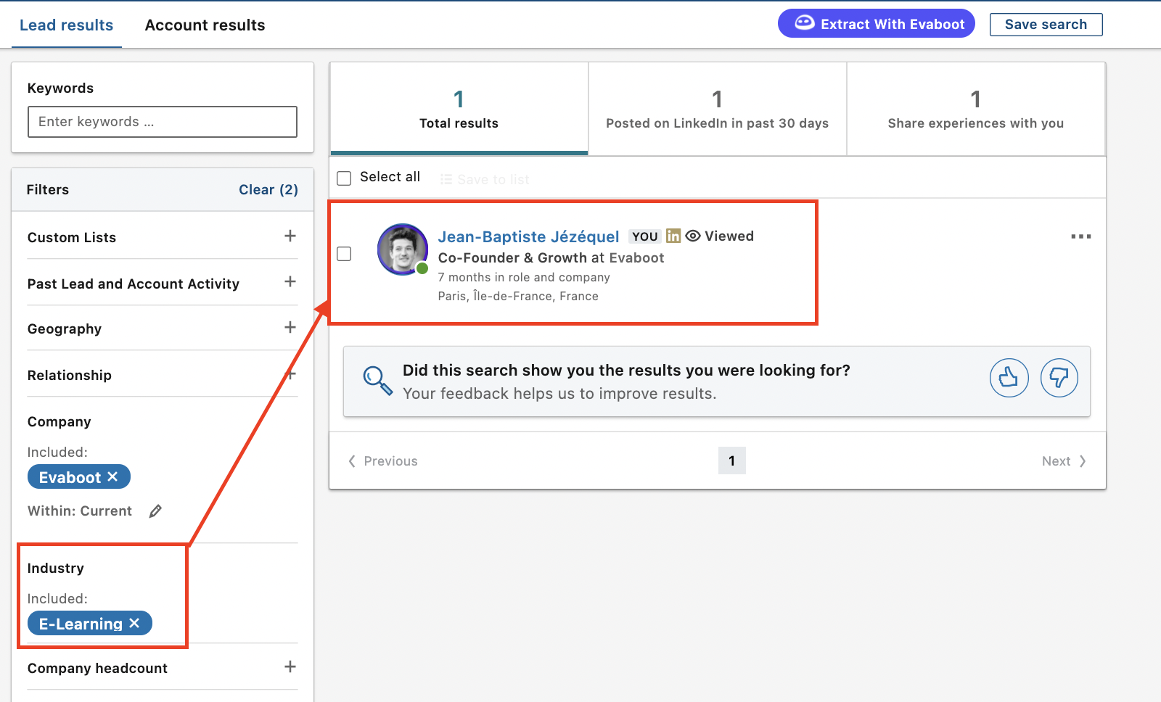
Task: Click the thumbs down feedback icon
Action: point(1059,378)
